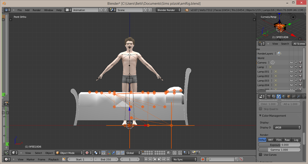Viewport: 308px width, 164px height.
Task: Click the End frame 250 field
Action: point(106,159)
